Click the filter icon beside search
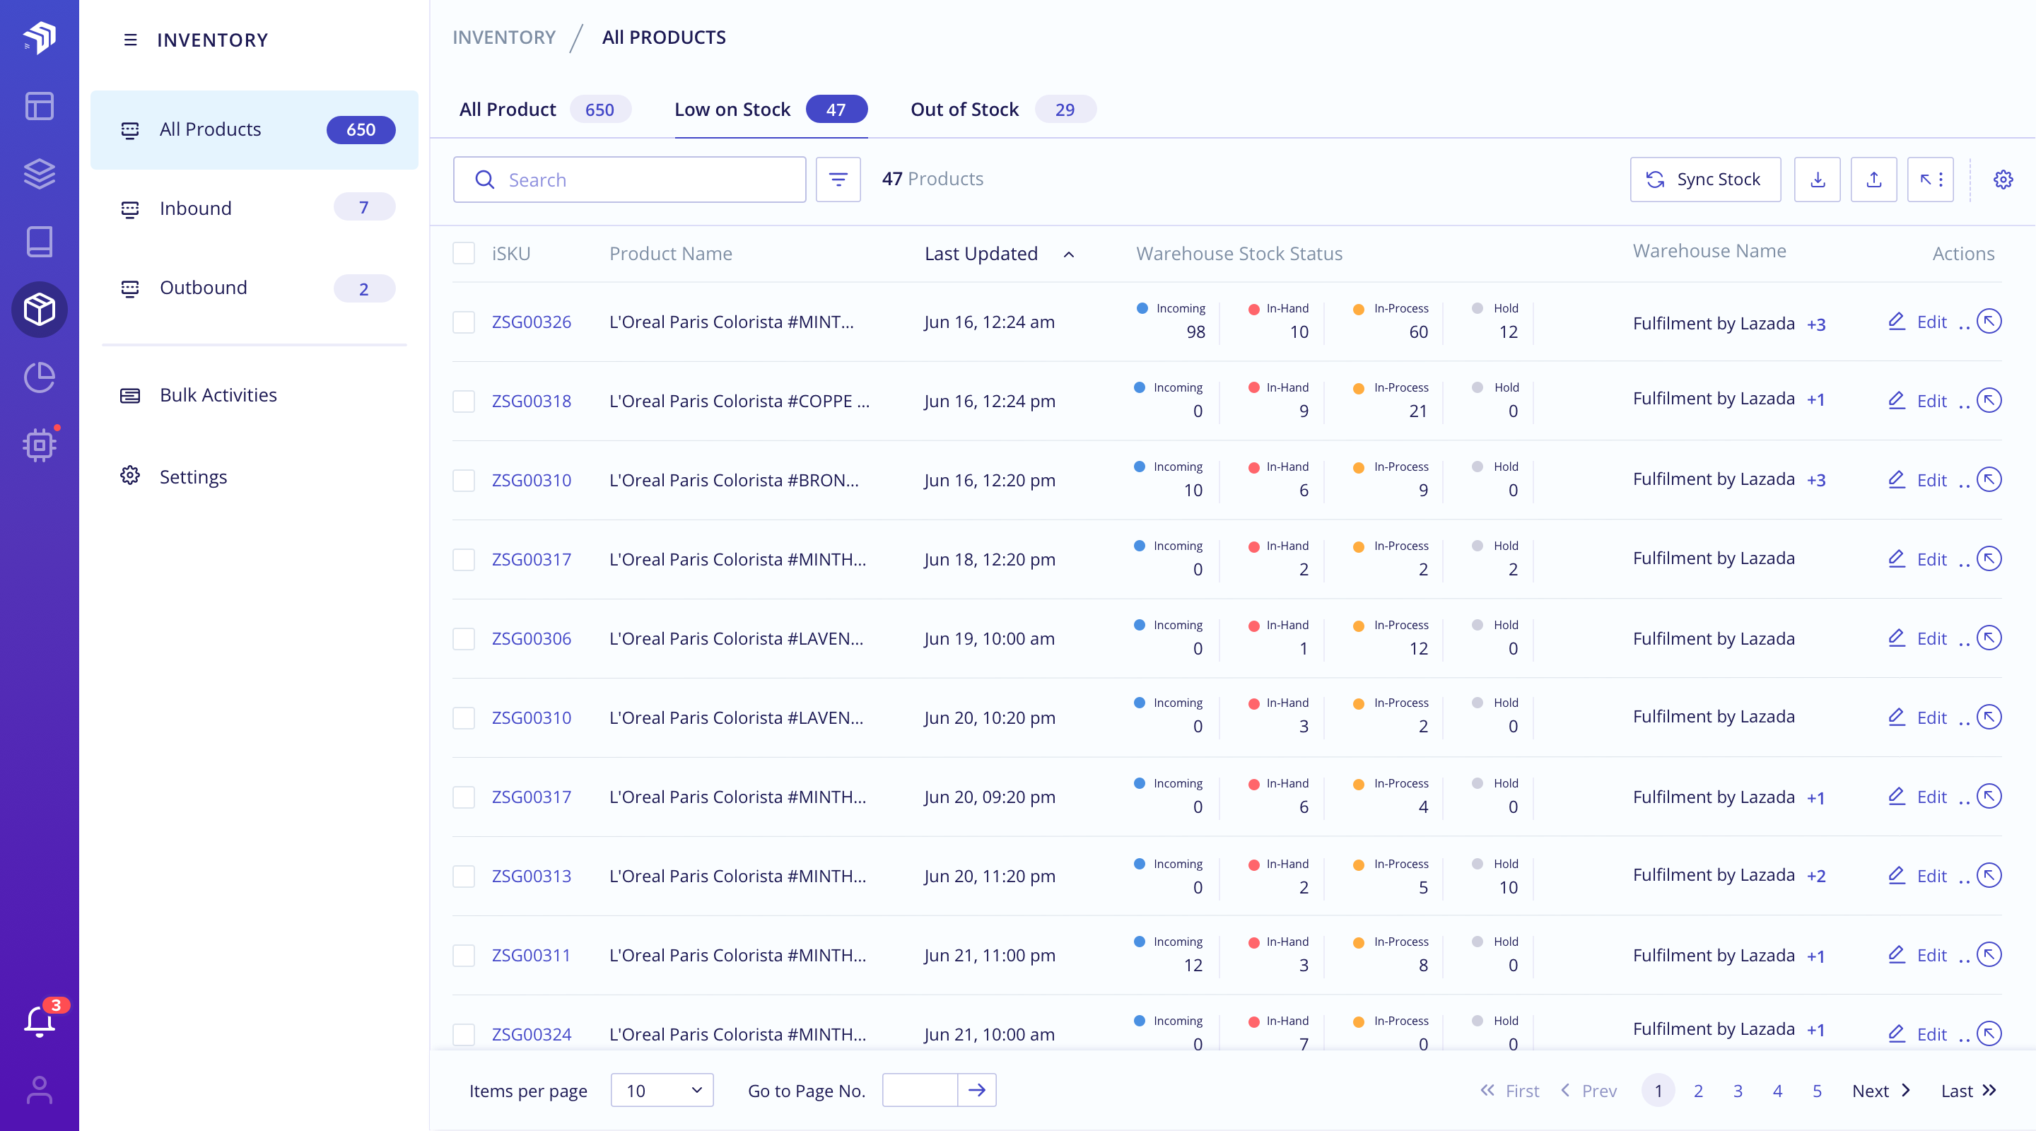This screenshot has width=2036, height=1131. 838,180
